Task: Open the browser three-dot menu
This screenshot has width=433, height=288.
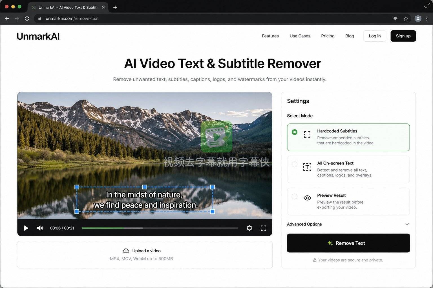Action: coord(427,19)
